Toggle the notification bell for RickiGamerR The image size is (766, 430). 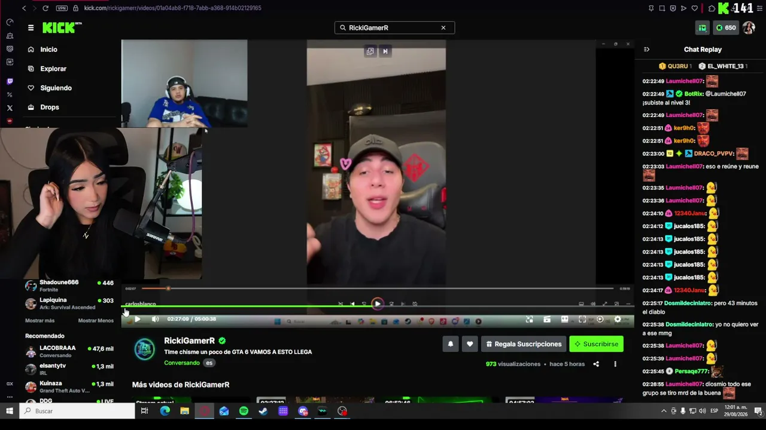coord(451,344)
